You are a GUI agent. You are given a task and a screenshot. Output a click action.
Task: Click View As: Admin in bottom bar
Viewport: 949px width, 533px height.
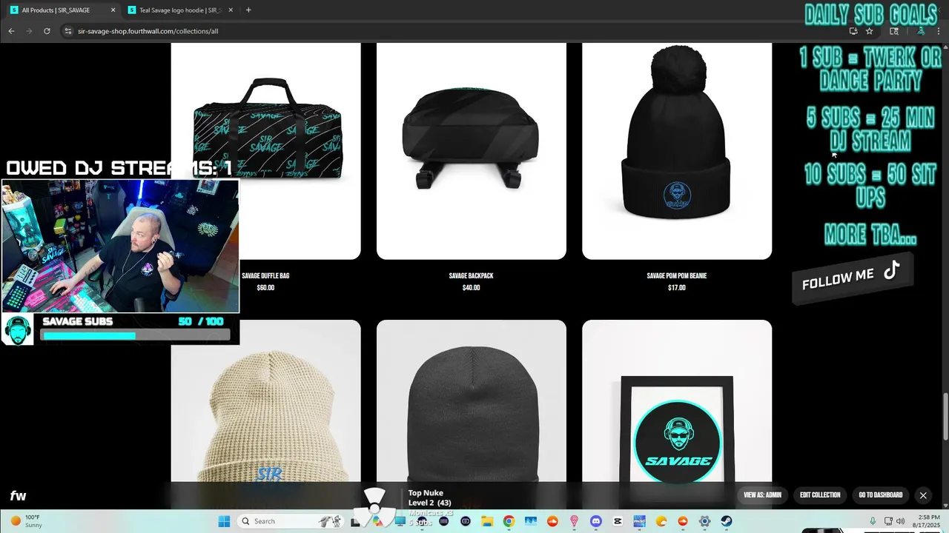click(x=762, y=495)
